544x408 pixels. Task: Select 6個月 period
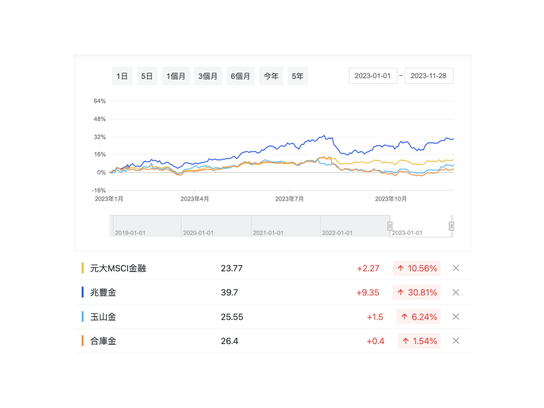(240, 76)
